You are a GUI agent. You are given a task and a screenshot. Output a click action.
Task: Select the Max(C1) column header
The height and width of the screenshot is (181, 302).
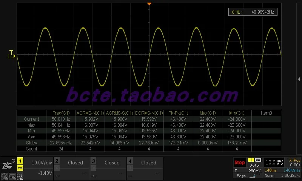click(208, 113)
